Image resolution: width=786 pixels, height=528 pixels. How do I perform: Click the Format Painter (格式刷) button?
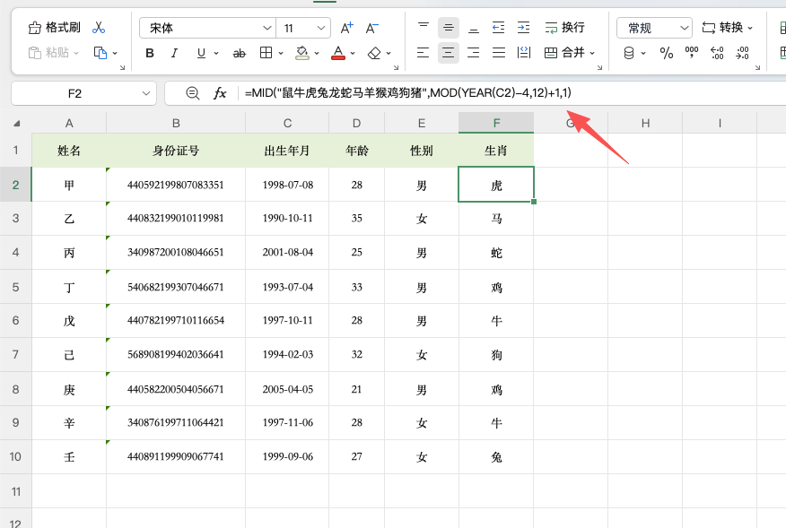[54, 28]
